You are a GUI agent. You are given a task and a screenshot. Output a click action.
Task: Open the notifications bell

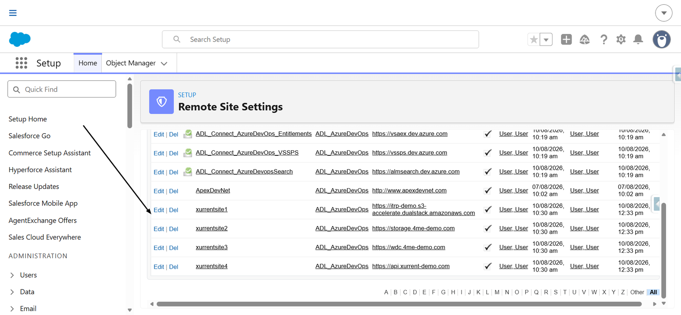(638, 40)
